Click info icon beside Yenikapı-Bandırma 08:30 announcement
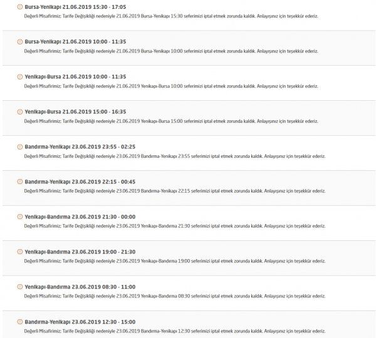Viewport: 376px width, 338px height. pos(20,287)
